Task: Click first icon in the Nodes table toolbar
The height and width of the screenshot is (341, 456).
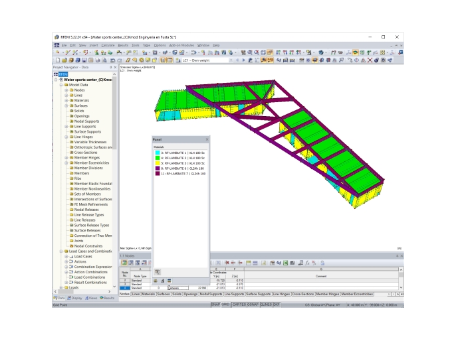Action: [124, 263]
